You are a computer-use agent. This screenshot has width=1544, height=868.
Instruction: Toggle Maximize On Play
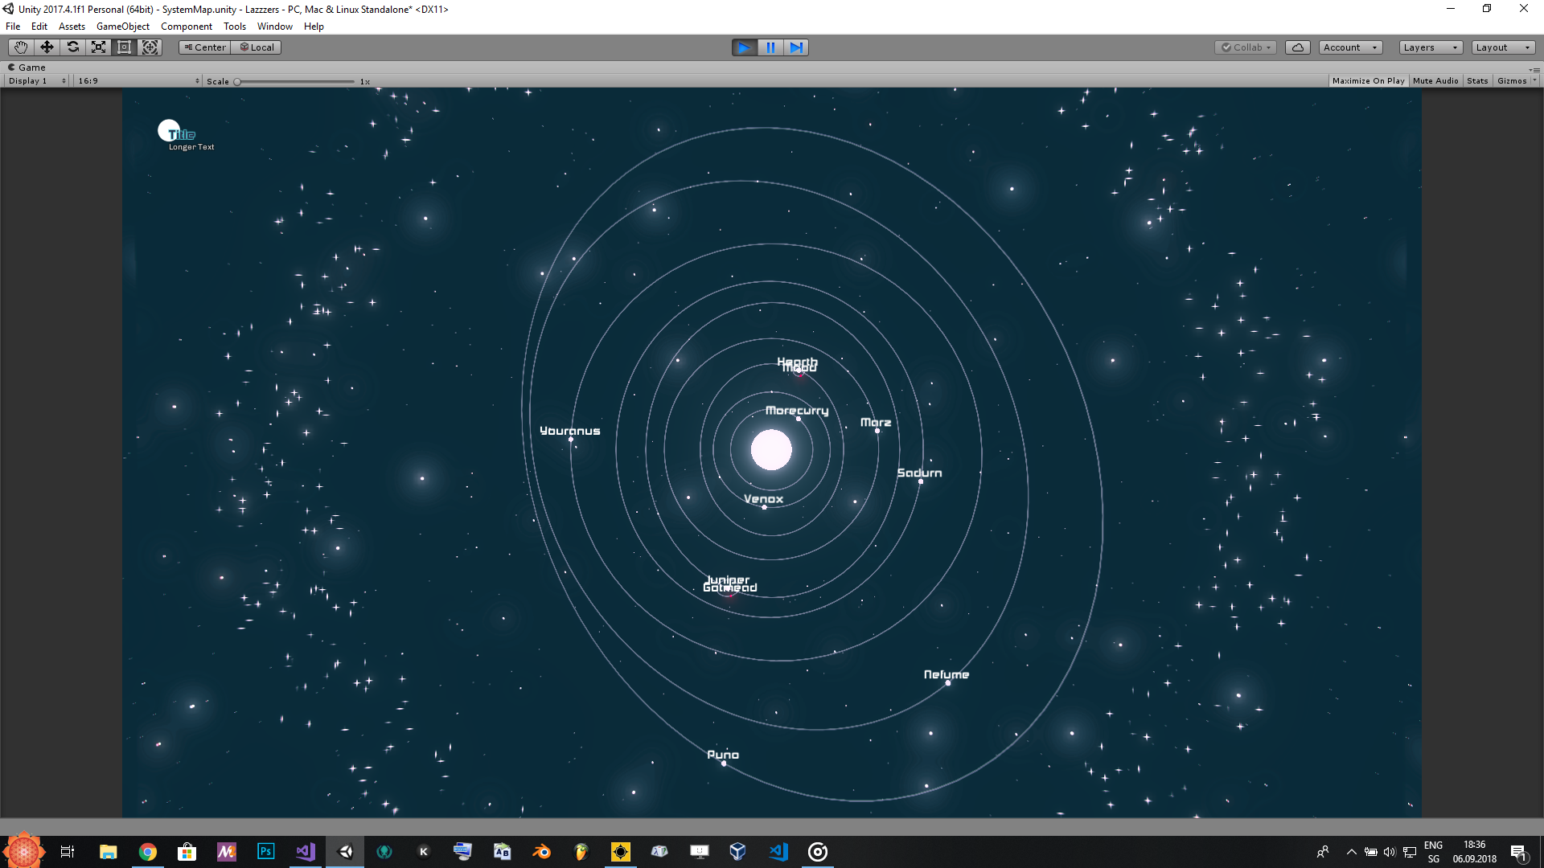tap(1368, 81)
